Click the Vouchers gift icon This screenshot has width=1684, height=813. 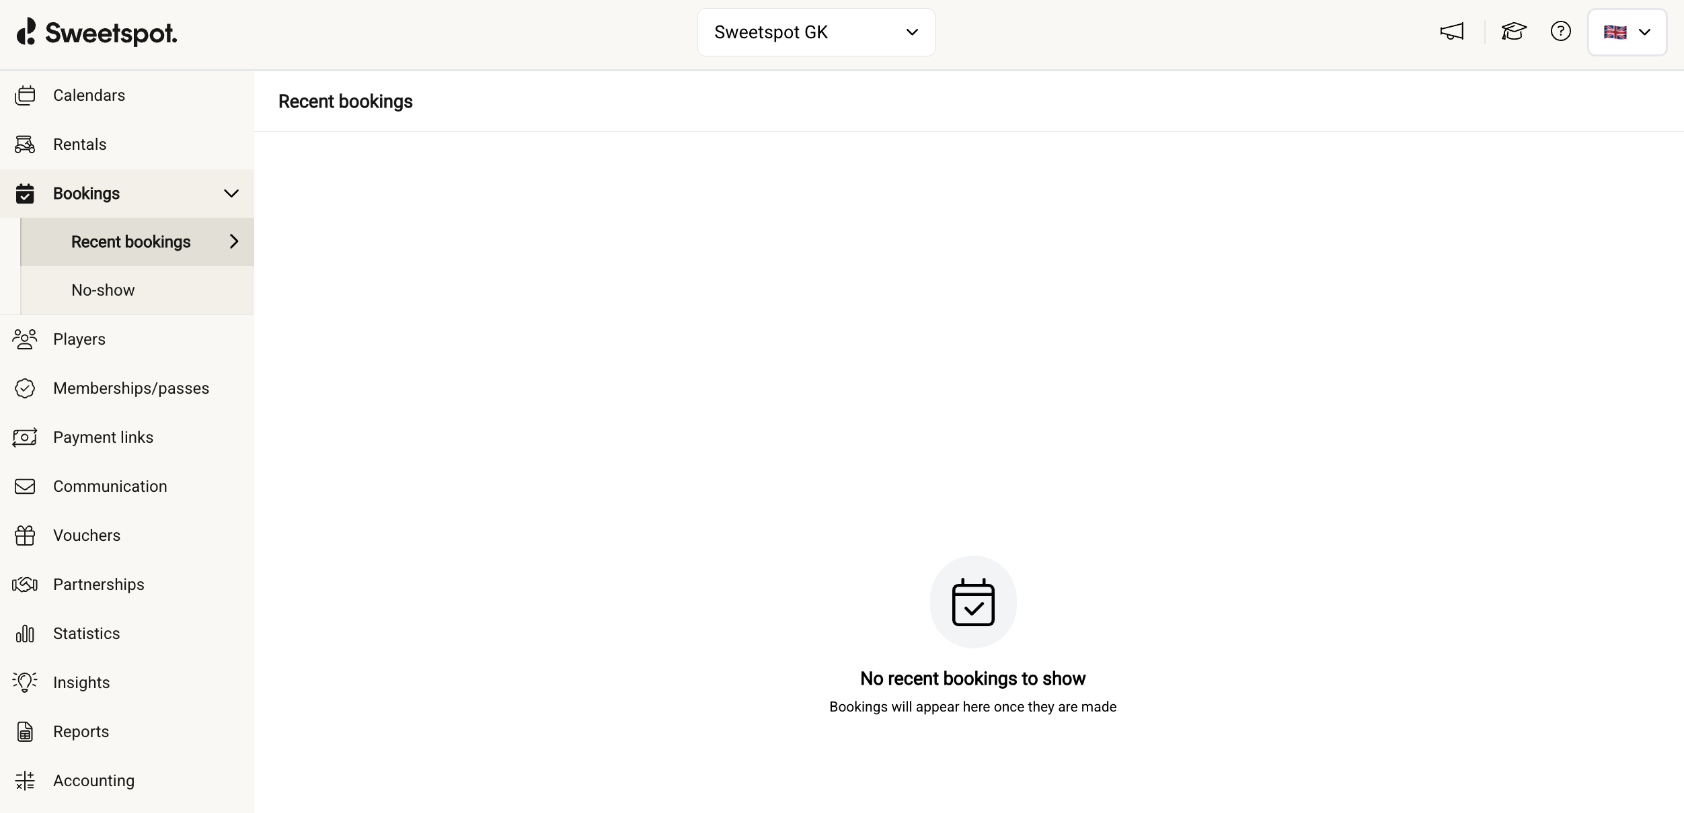point(25,536)
